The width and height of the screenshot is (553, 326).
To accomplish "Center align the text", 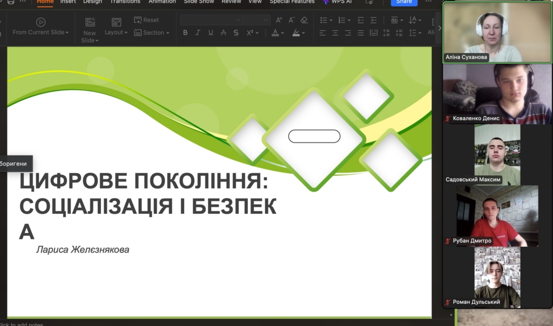I will [335, 33].
